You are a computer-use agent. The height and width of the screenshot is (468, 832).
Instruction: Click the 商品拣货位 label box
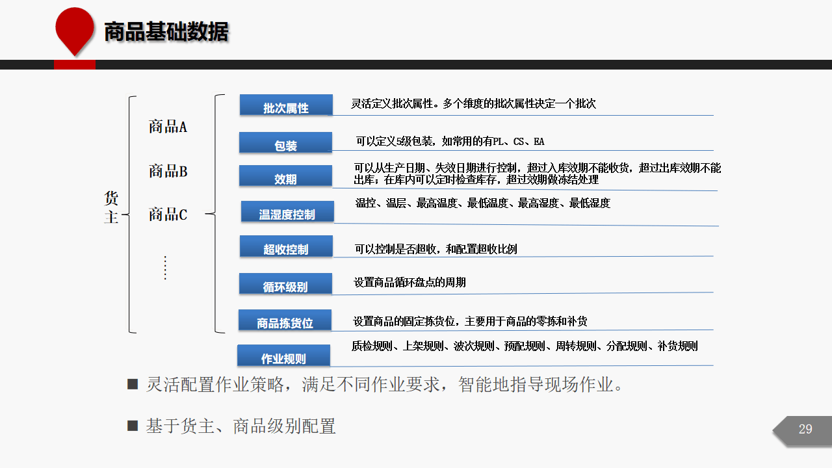click(x=285, y=320)
